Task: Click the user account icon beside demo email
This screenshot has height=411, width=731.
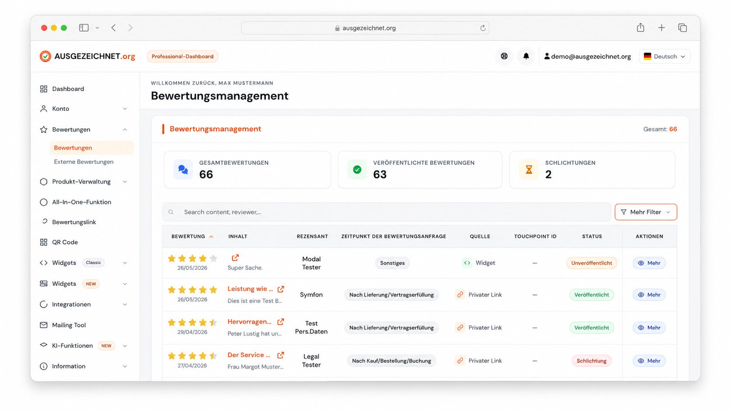Action: 547,56
